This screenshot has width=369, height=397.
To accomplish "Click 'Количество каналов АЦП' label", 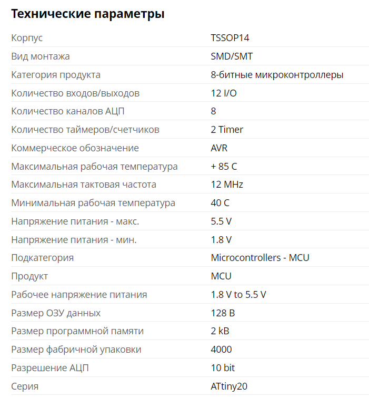I will tap(68, 111).
